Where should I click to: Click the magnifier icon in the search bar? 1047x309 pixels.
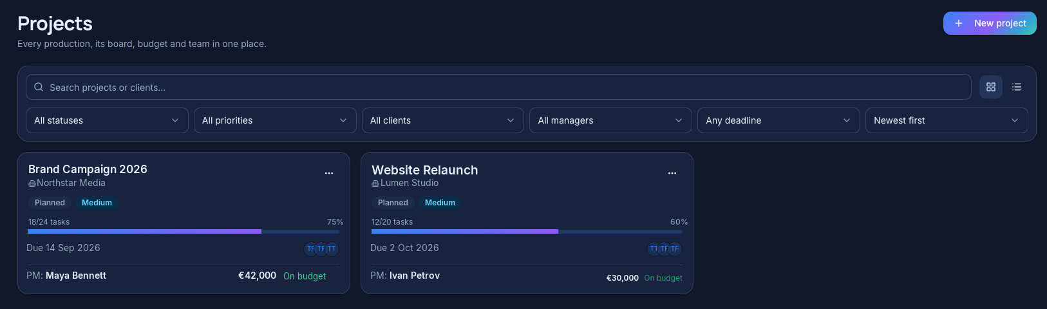pyautogui.click(x=39, y=87)
